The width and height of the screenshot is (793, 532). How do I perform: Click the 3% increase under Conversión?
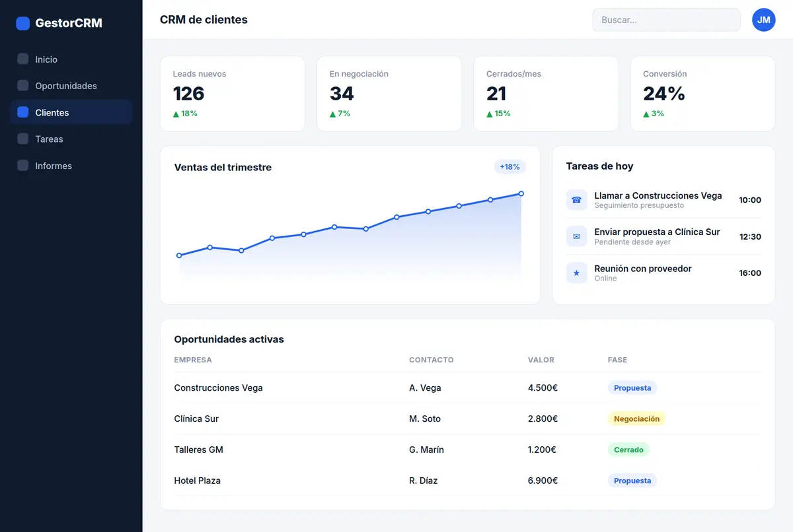click(x=654, y=114)
